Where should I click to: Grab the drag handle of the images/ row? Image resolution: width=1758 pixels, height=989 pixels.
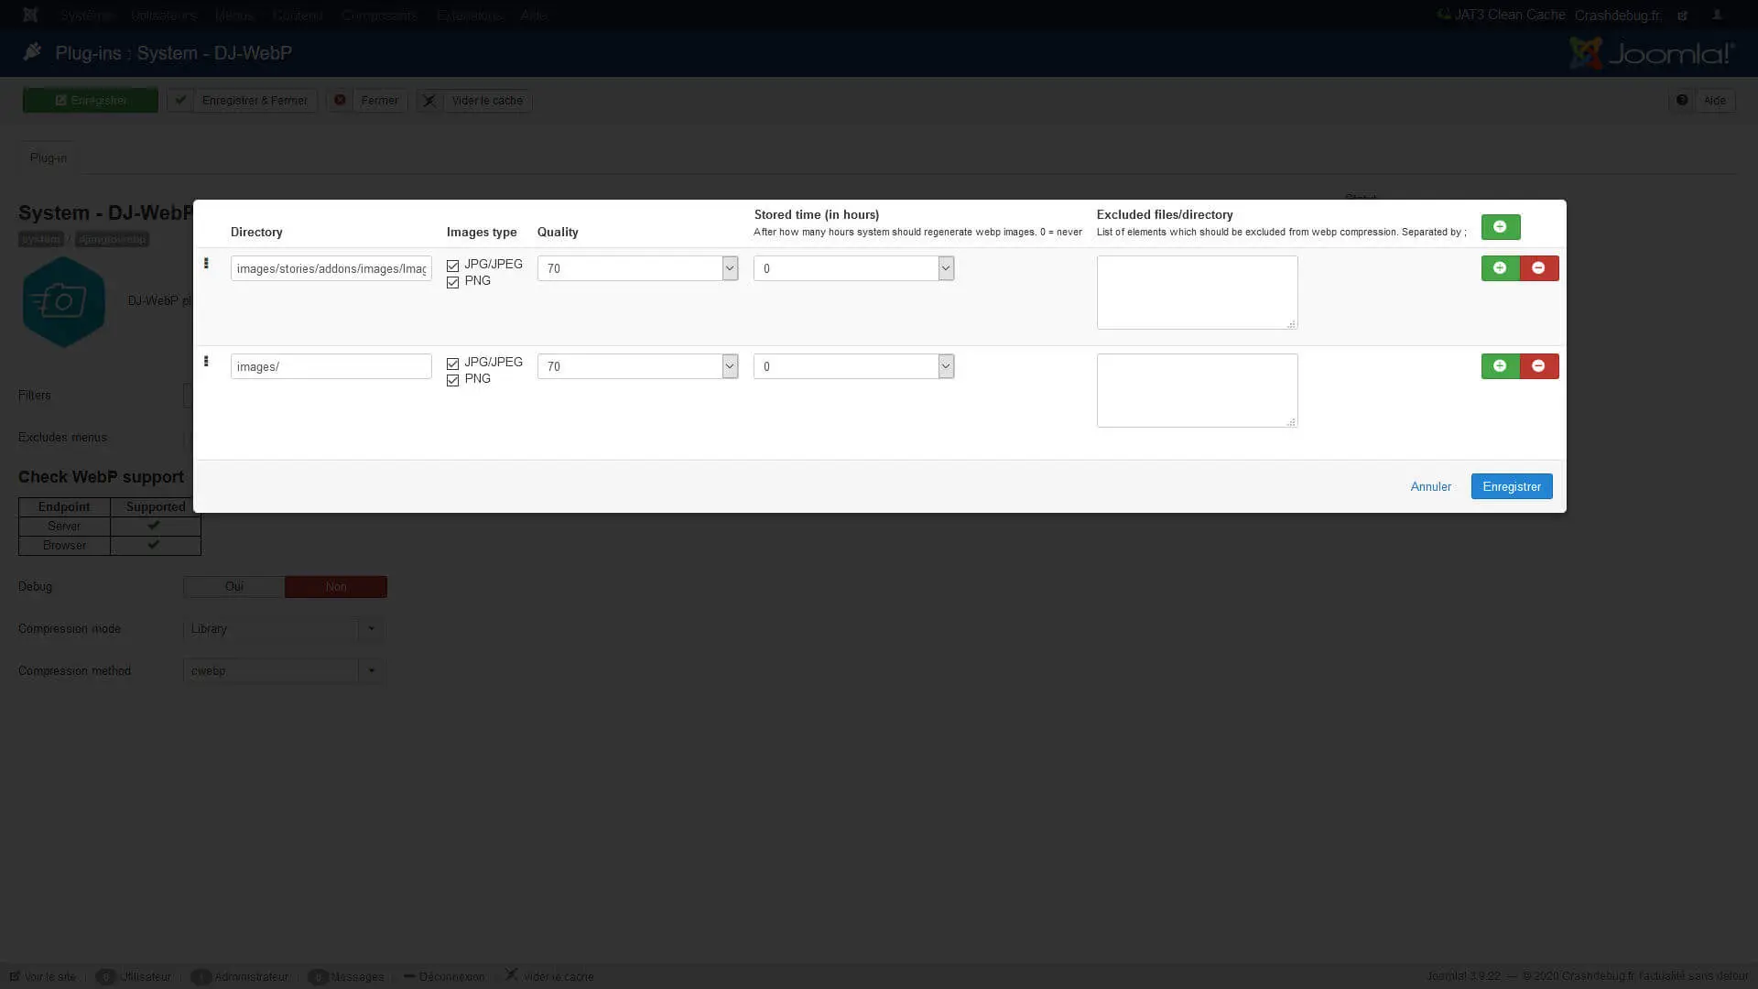(206, 362)
